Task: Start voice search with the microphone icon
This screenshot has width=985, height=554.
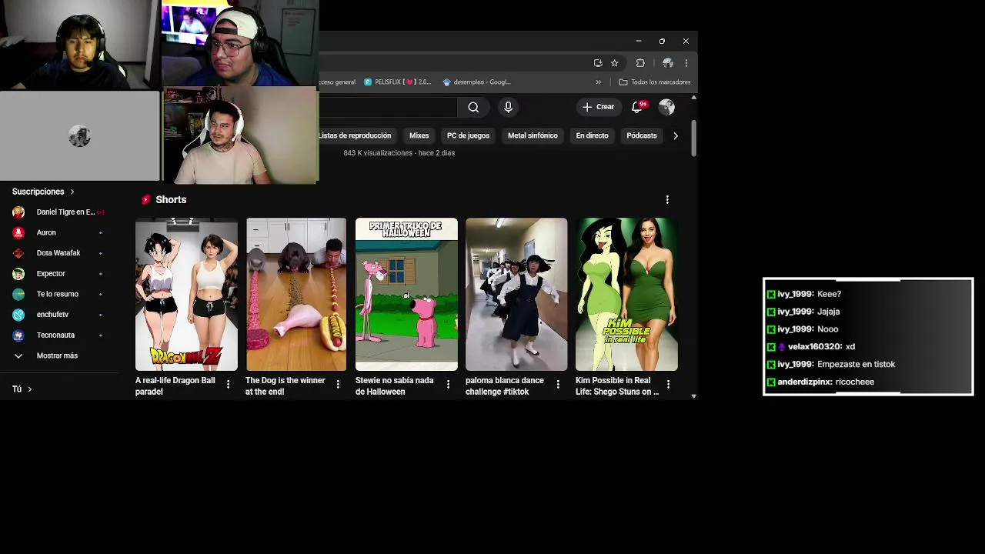Action: click(x=508, y=108)
